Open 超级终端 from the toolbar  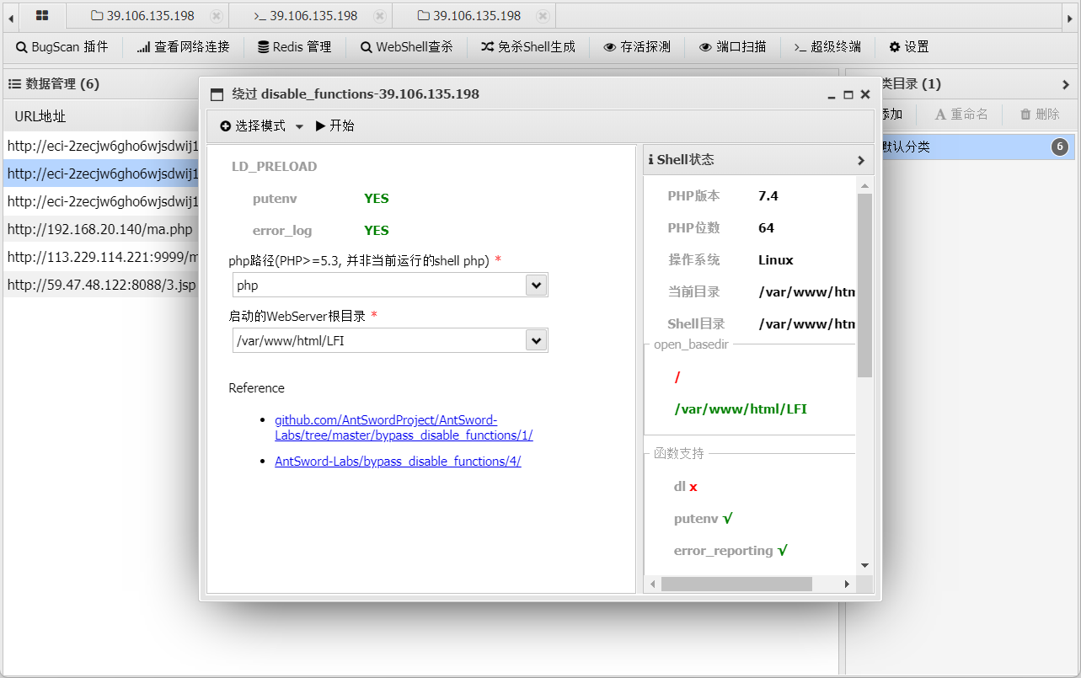(x=827, y=47)
